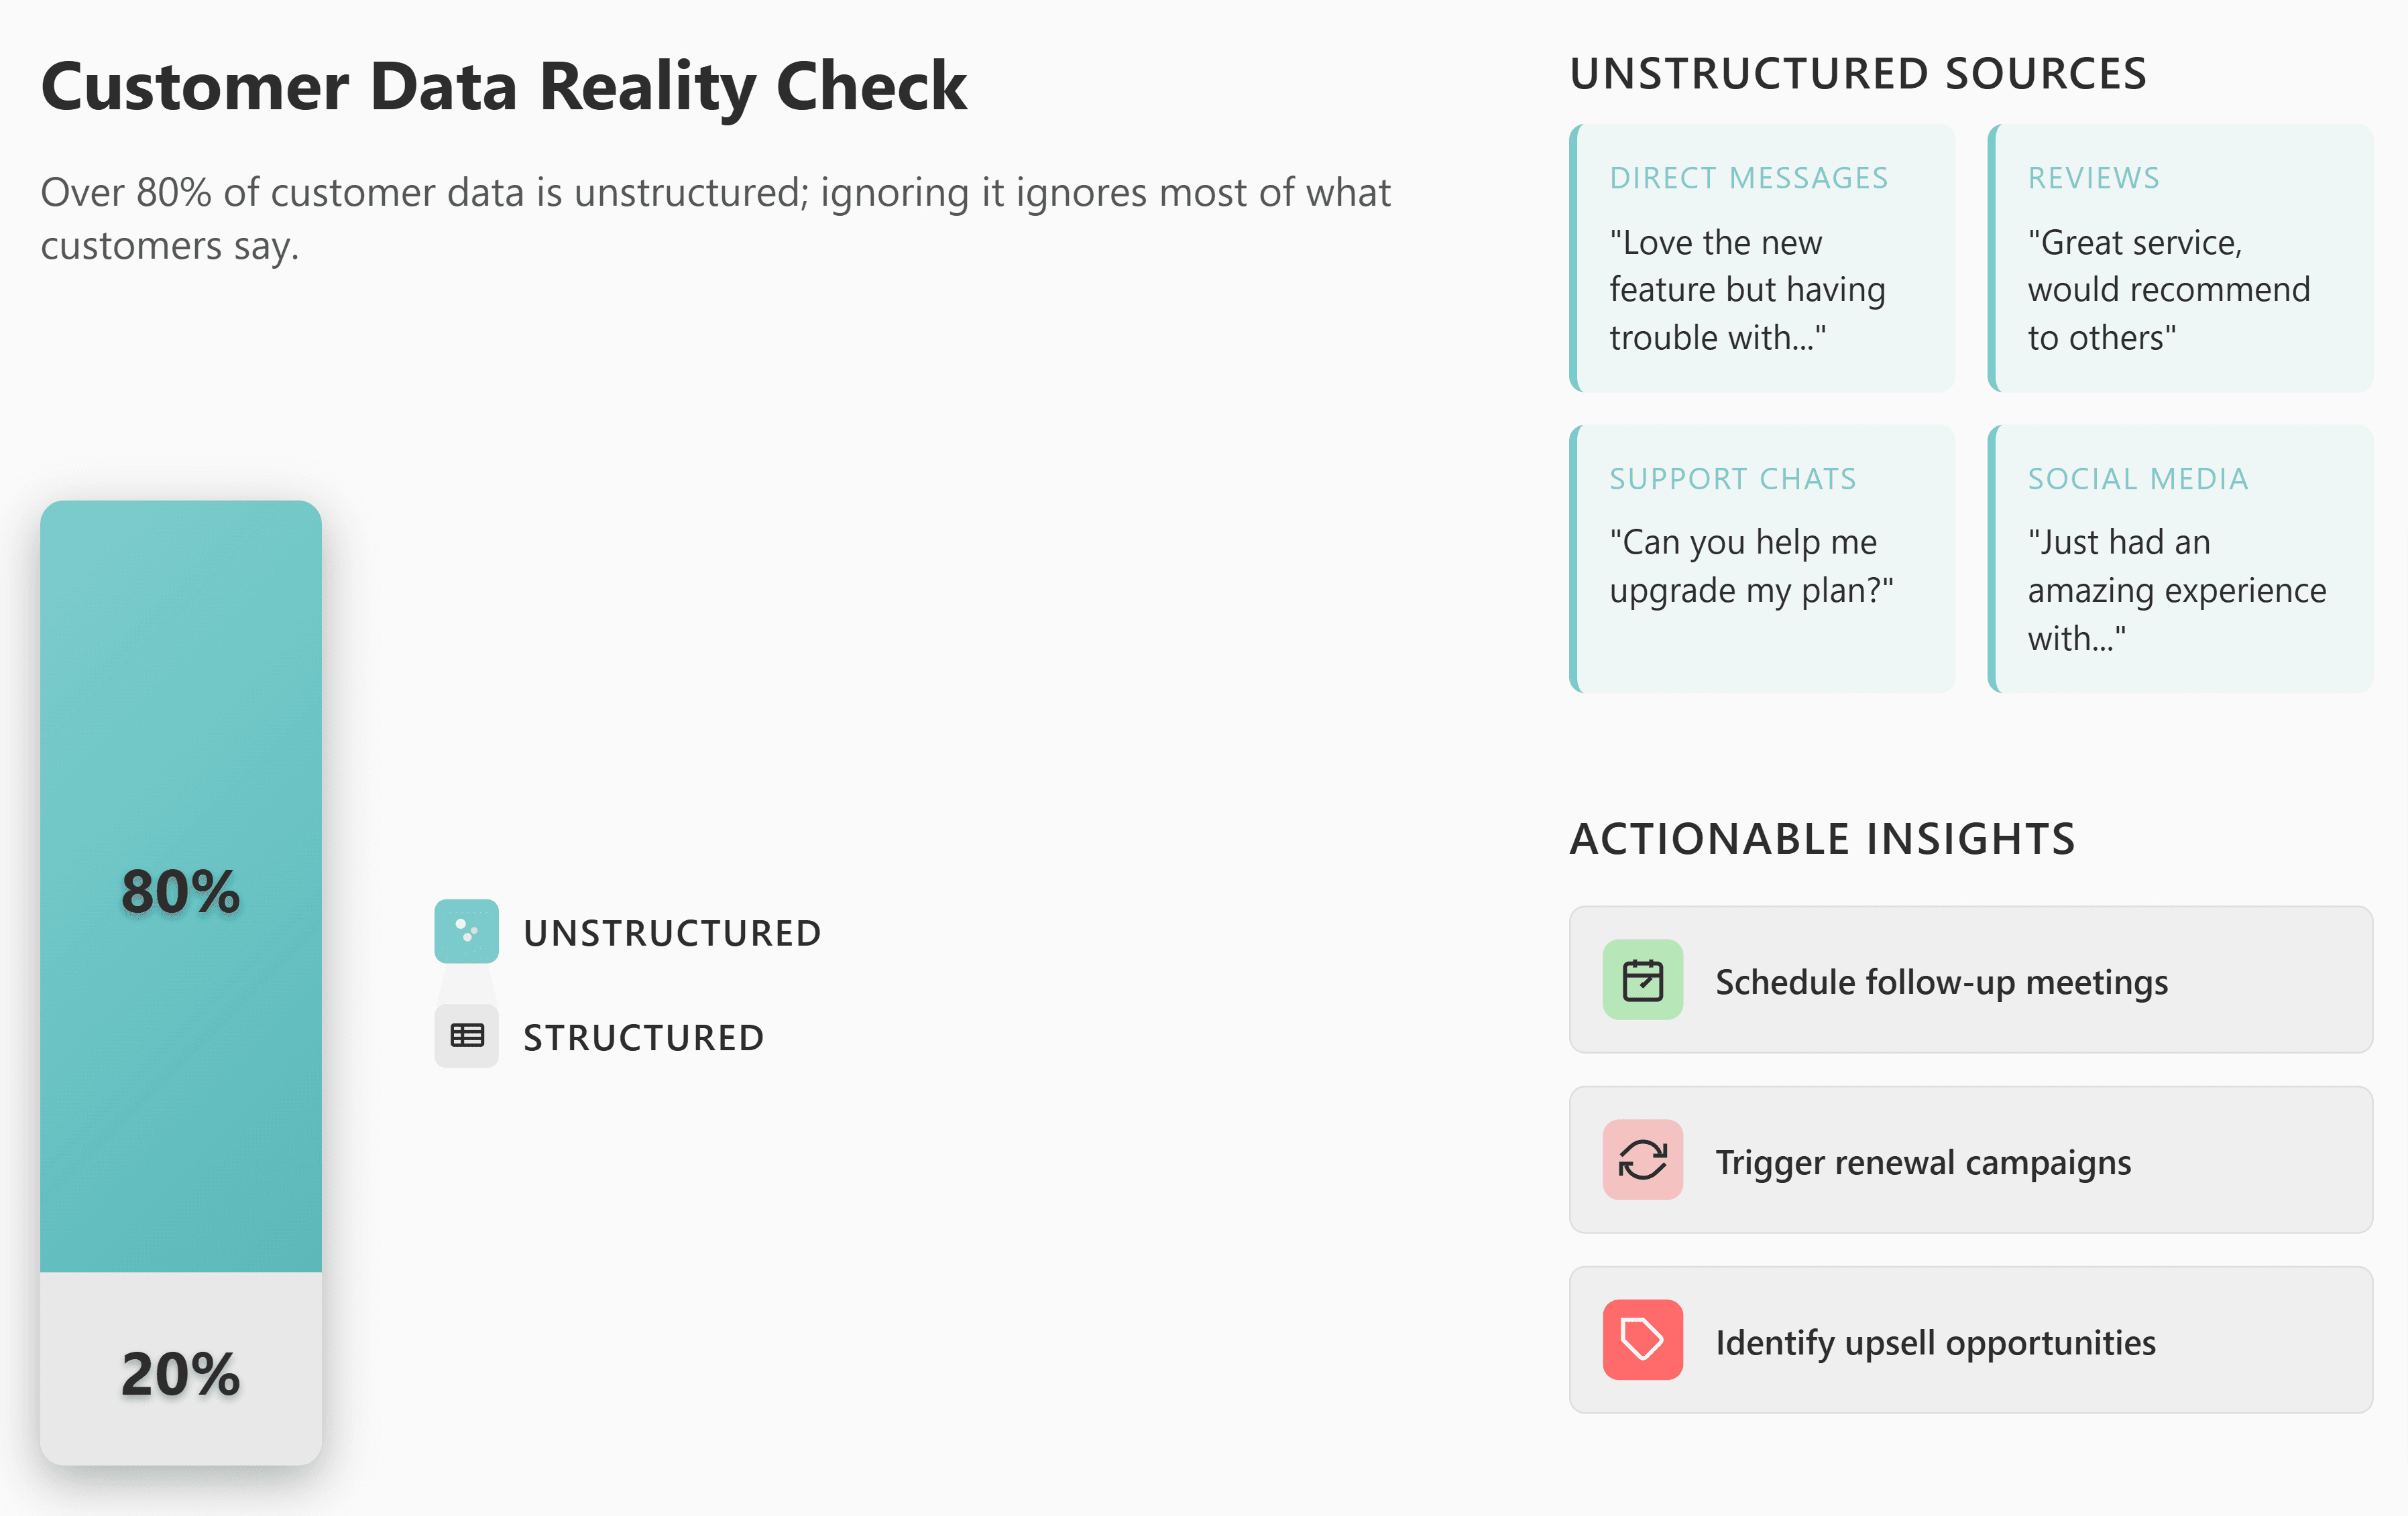
Task: Click the Unstructured Sources heading
Action: tap(1858, 74)
